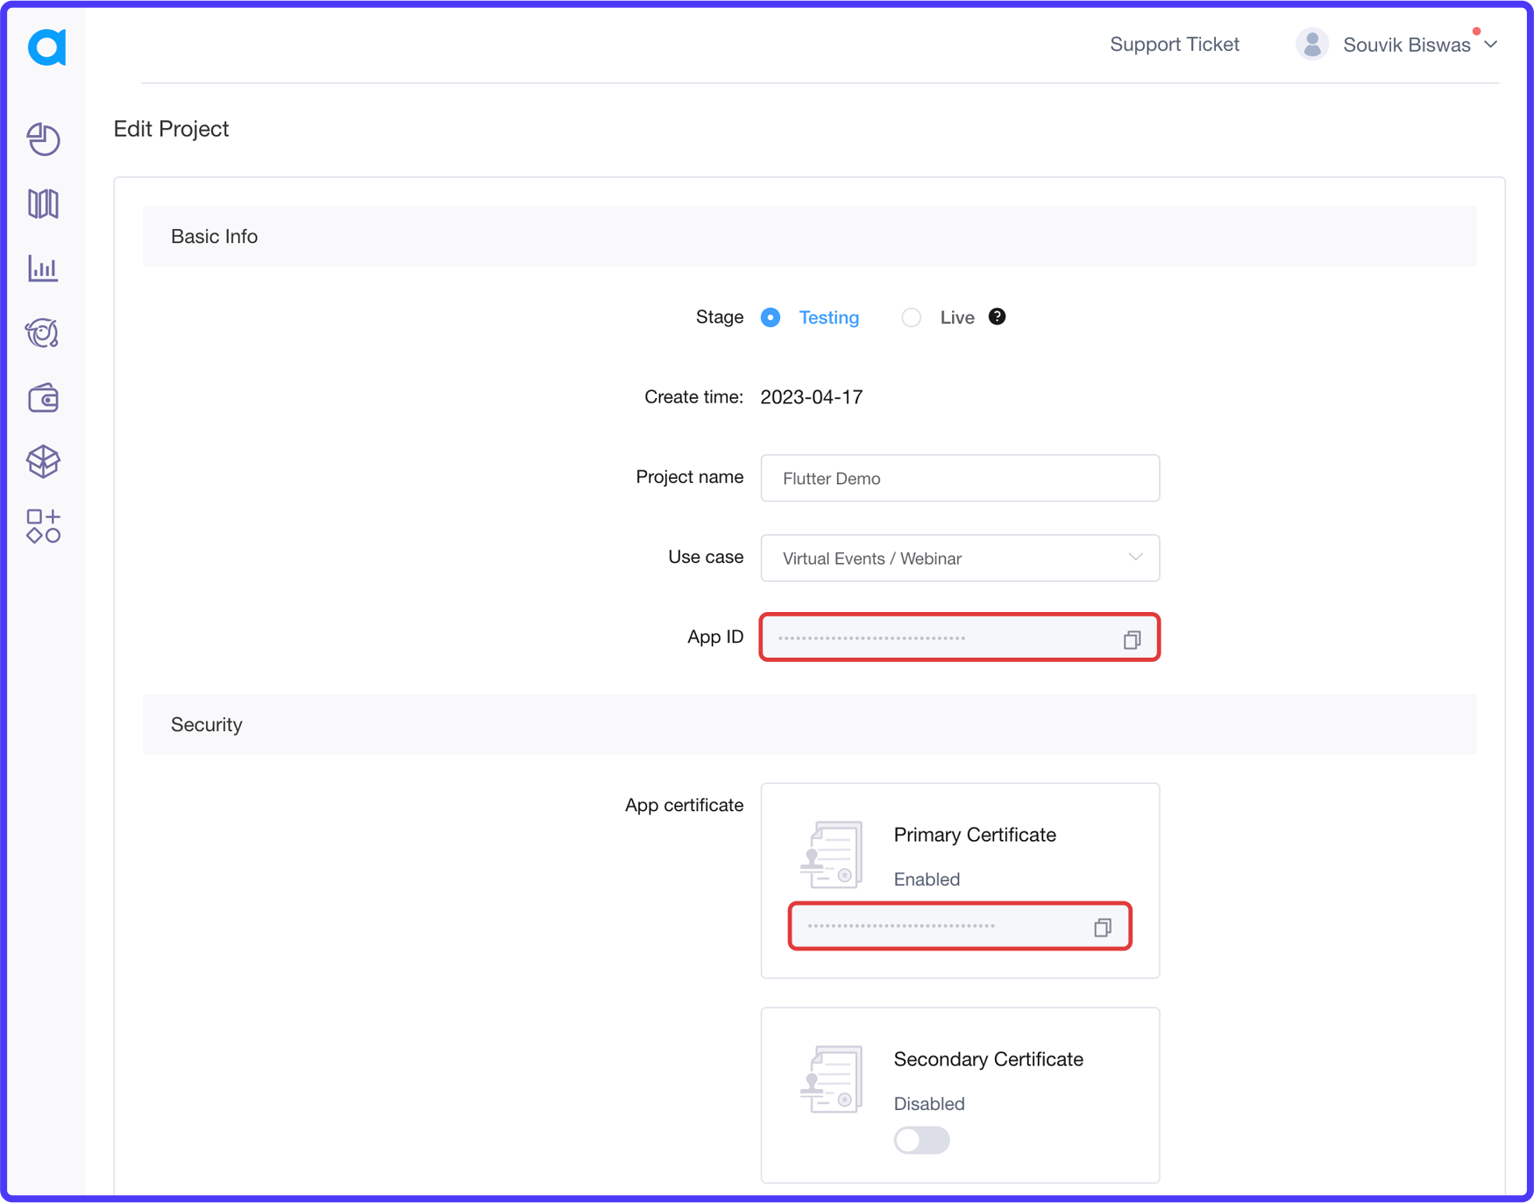
Task: Copy the App ID using the copy icon
Action: (1132, 639)
